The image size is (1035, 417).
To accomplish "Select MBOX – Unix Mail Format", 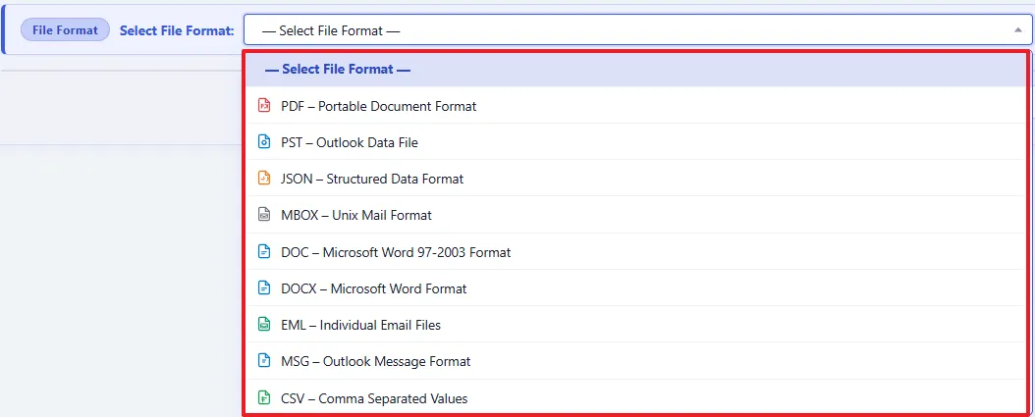I will pos(636,215).
